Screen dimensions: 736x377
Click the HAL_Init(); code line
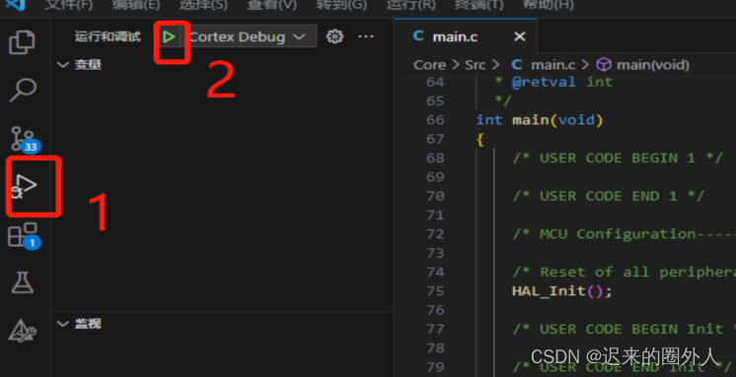[561, 290]
